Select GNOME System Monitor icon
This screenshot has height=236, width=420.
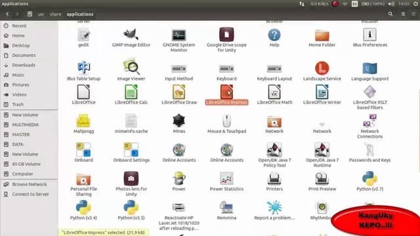[178, 35]
